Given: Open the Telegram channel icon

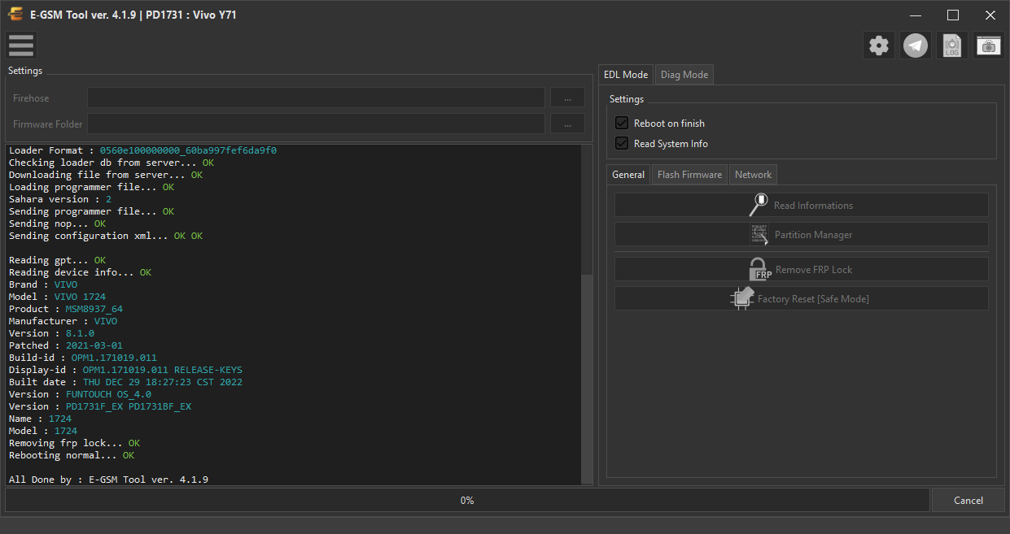Looking at the screenshot, I should point(916,46).
